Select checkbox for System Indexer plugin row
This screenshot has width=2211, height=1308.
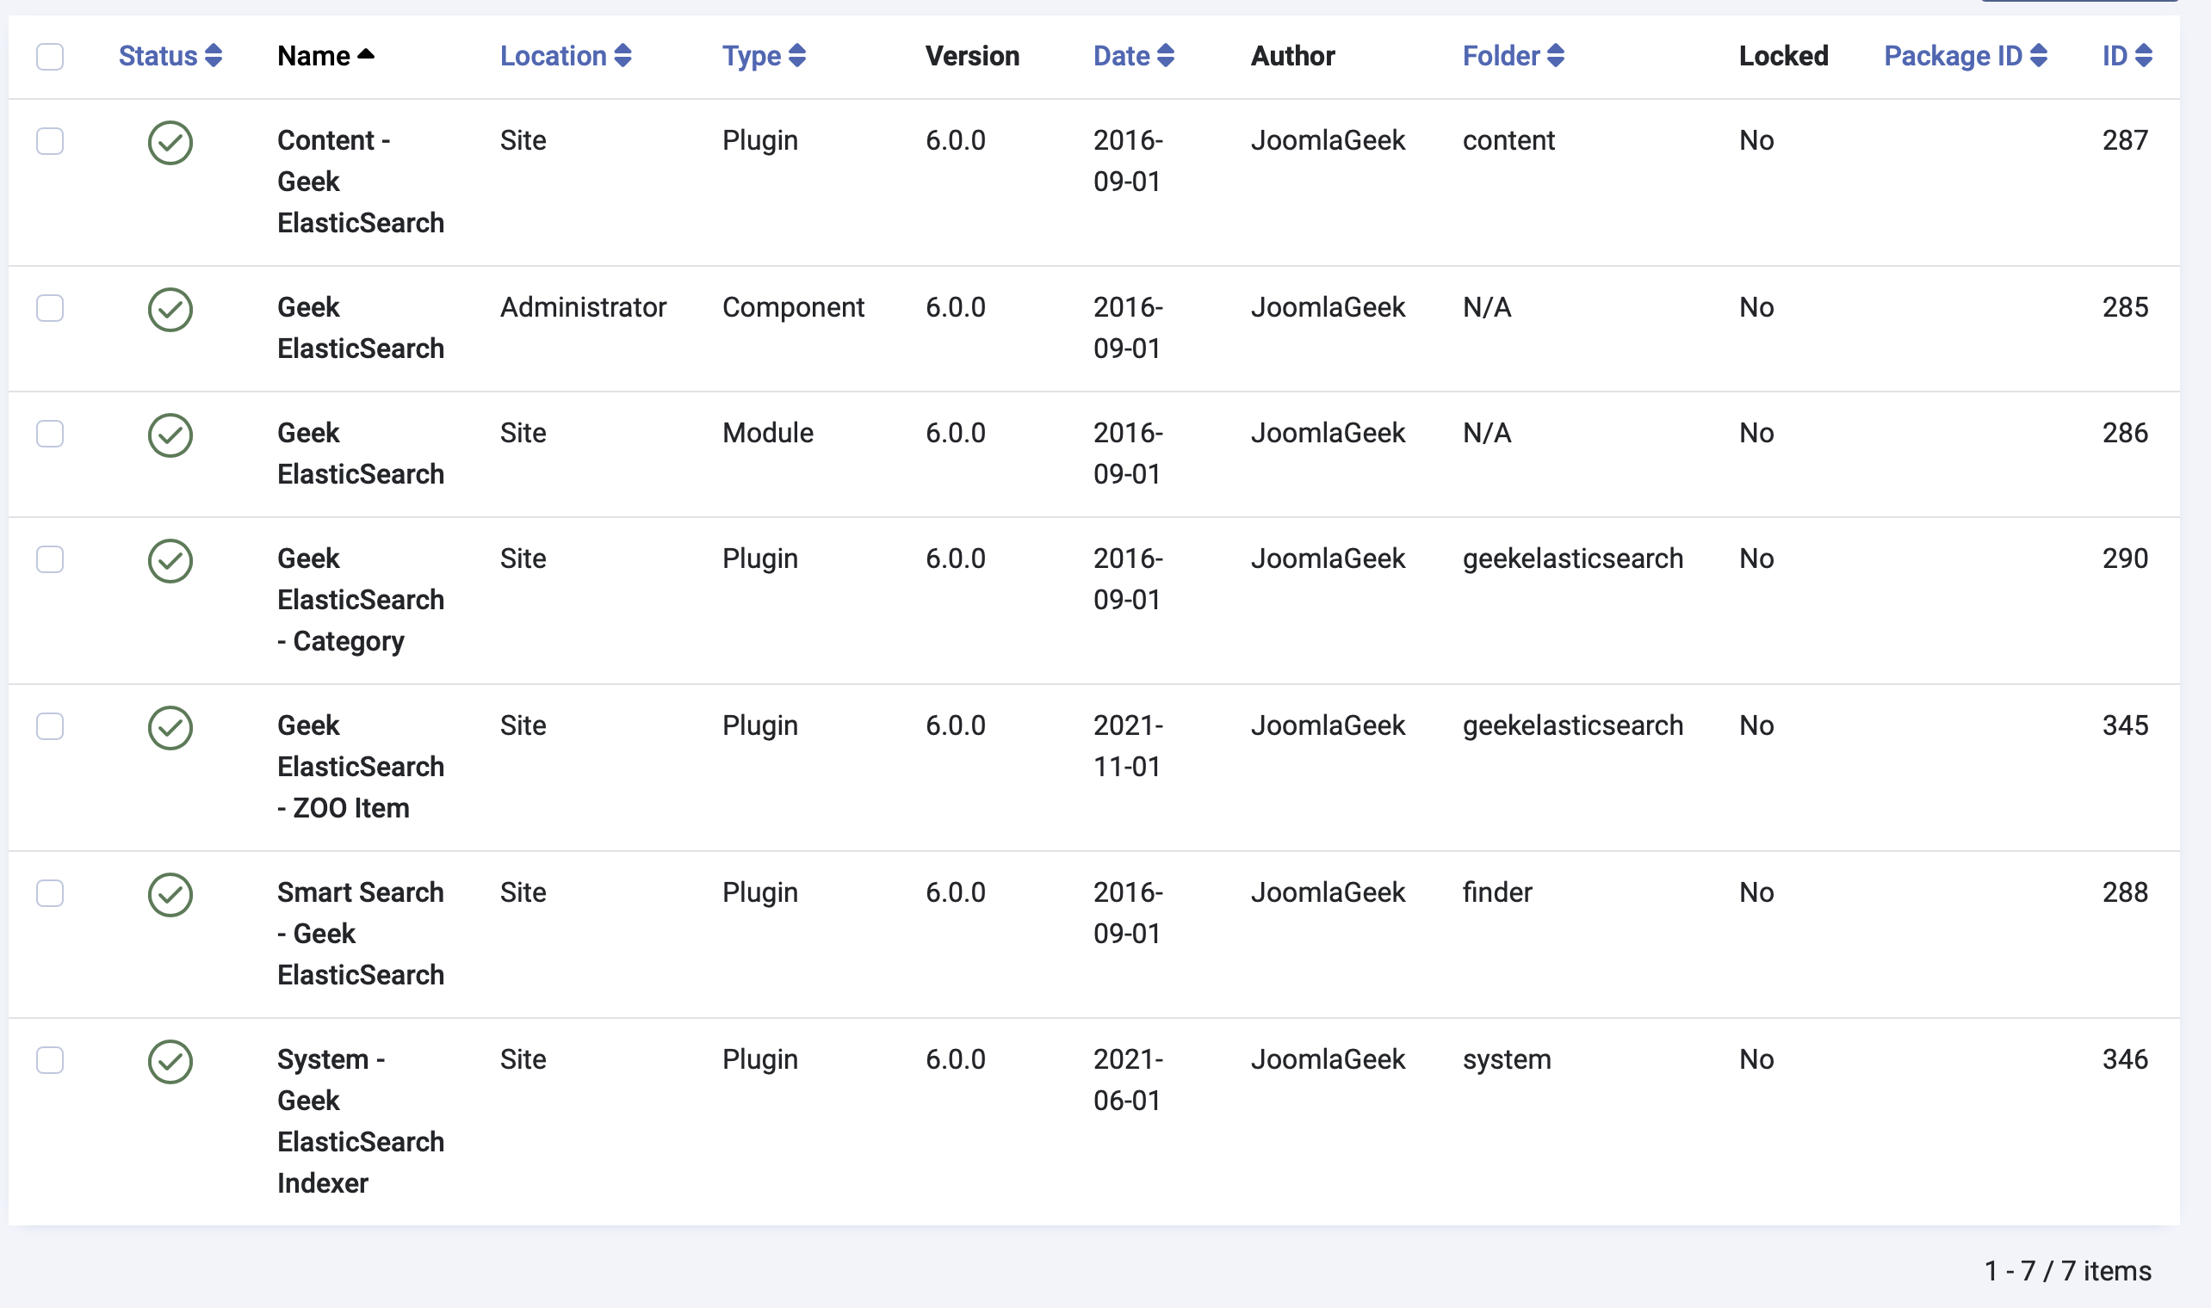(x=50, y=1060)
